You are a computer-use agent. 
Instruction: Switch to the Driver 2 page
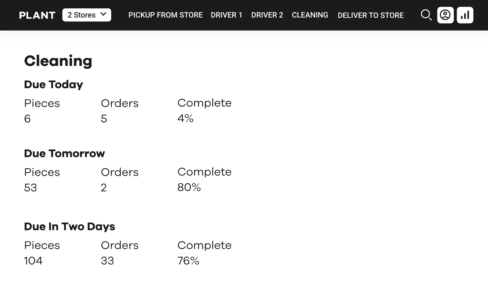click(267, 15)
